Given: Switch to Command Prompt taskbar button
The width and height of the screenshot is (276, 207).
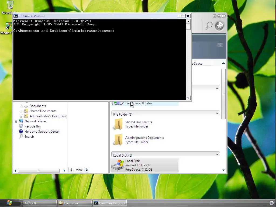Looking at the screenshot, I should [x=110, y=203].
